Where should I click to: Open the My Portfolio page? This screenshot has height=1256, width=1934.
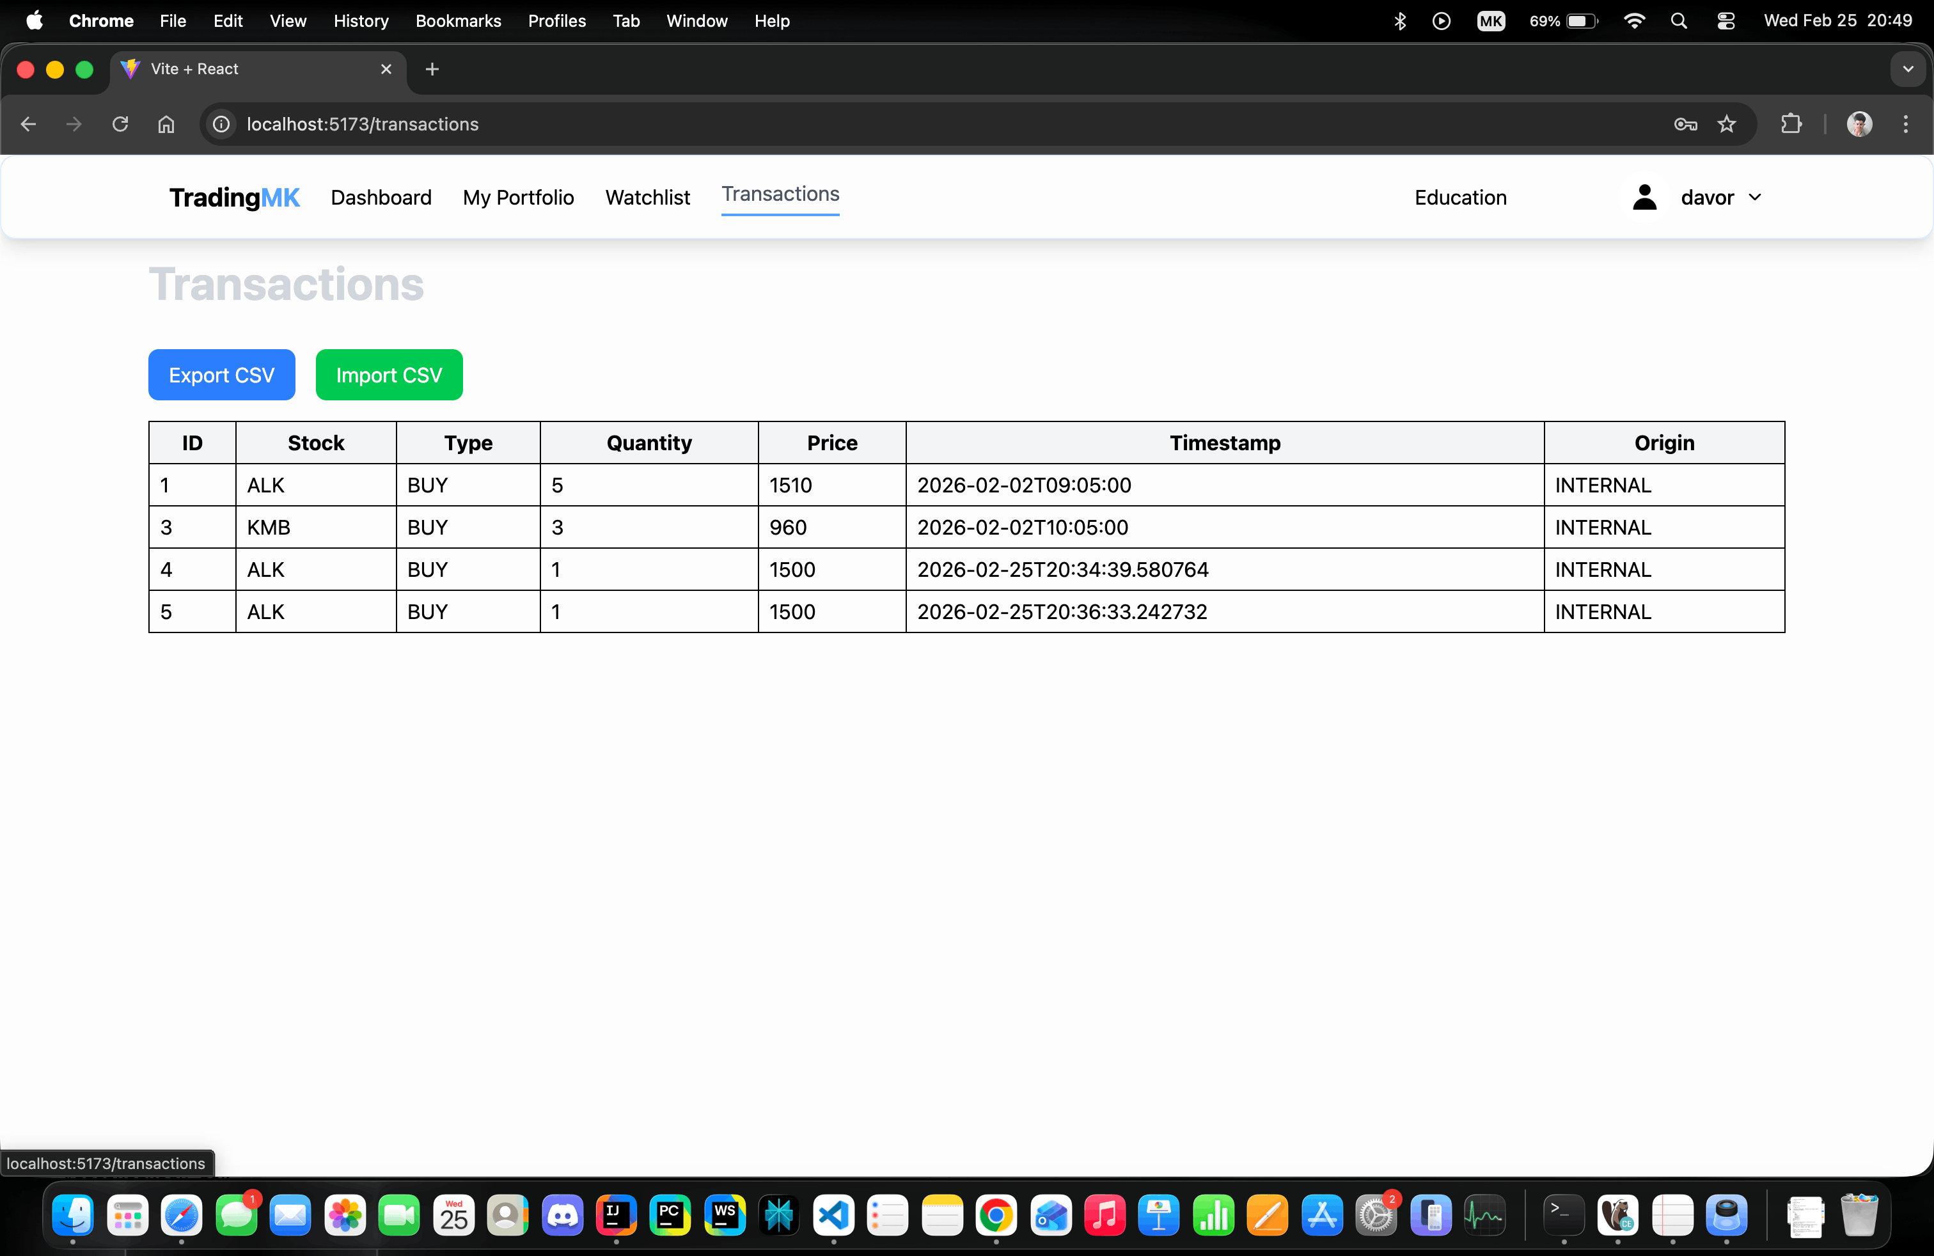click(x=517, y=198)
